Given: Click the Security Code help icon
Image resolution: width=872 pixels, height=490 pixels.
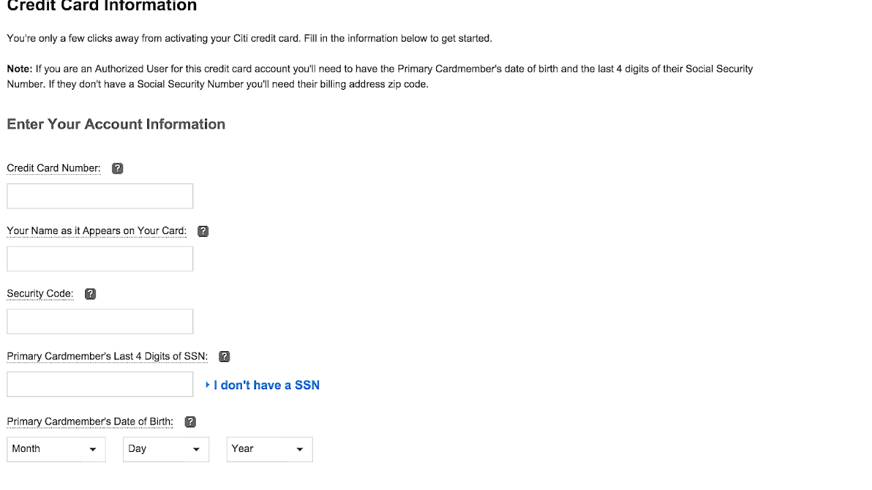Looking at the screenshot, I should click(89, 294).
